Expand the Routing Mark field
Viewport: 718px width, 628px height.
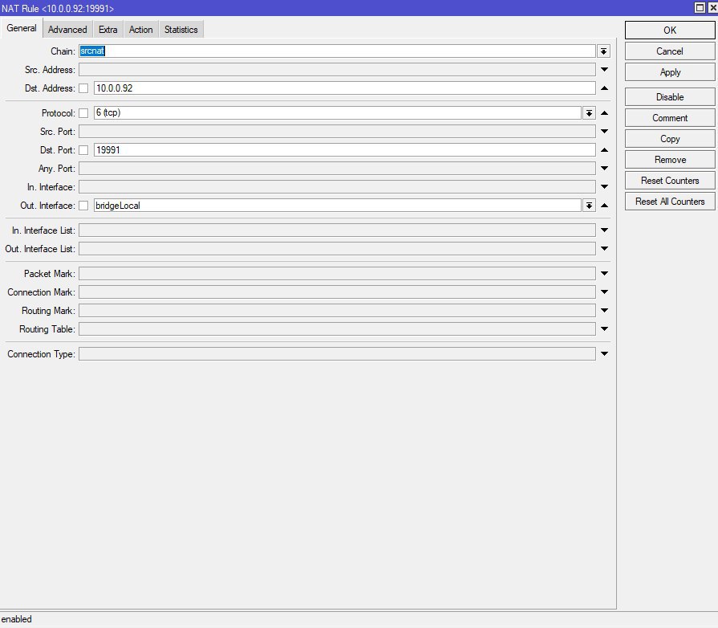tap(604, 310)
